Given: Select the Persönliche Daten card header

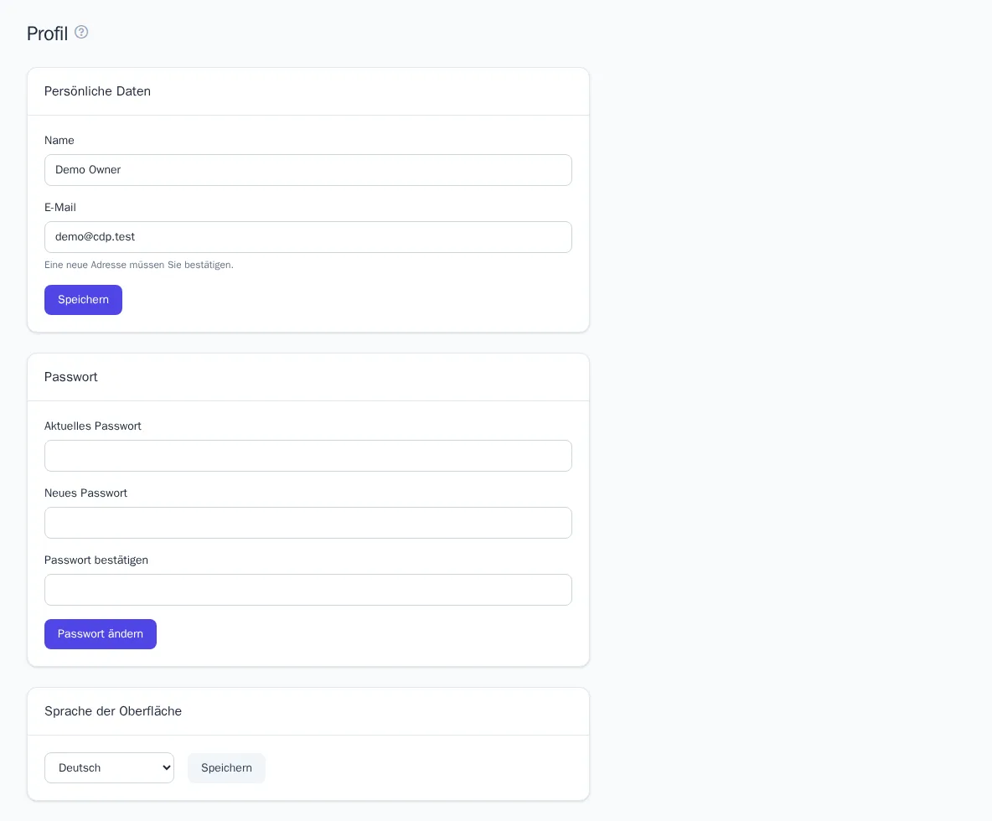Looking at the screenshot, I should (x=97, y=91).
